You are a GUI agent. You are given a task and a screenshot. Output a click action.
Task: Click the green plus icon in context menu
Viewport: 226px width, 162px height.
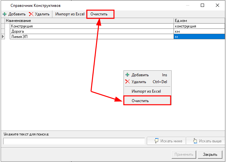(x=127, y=75)
